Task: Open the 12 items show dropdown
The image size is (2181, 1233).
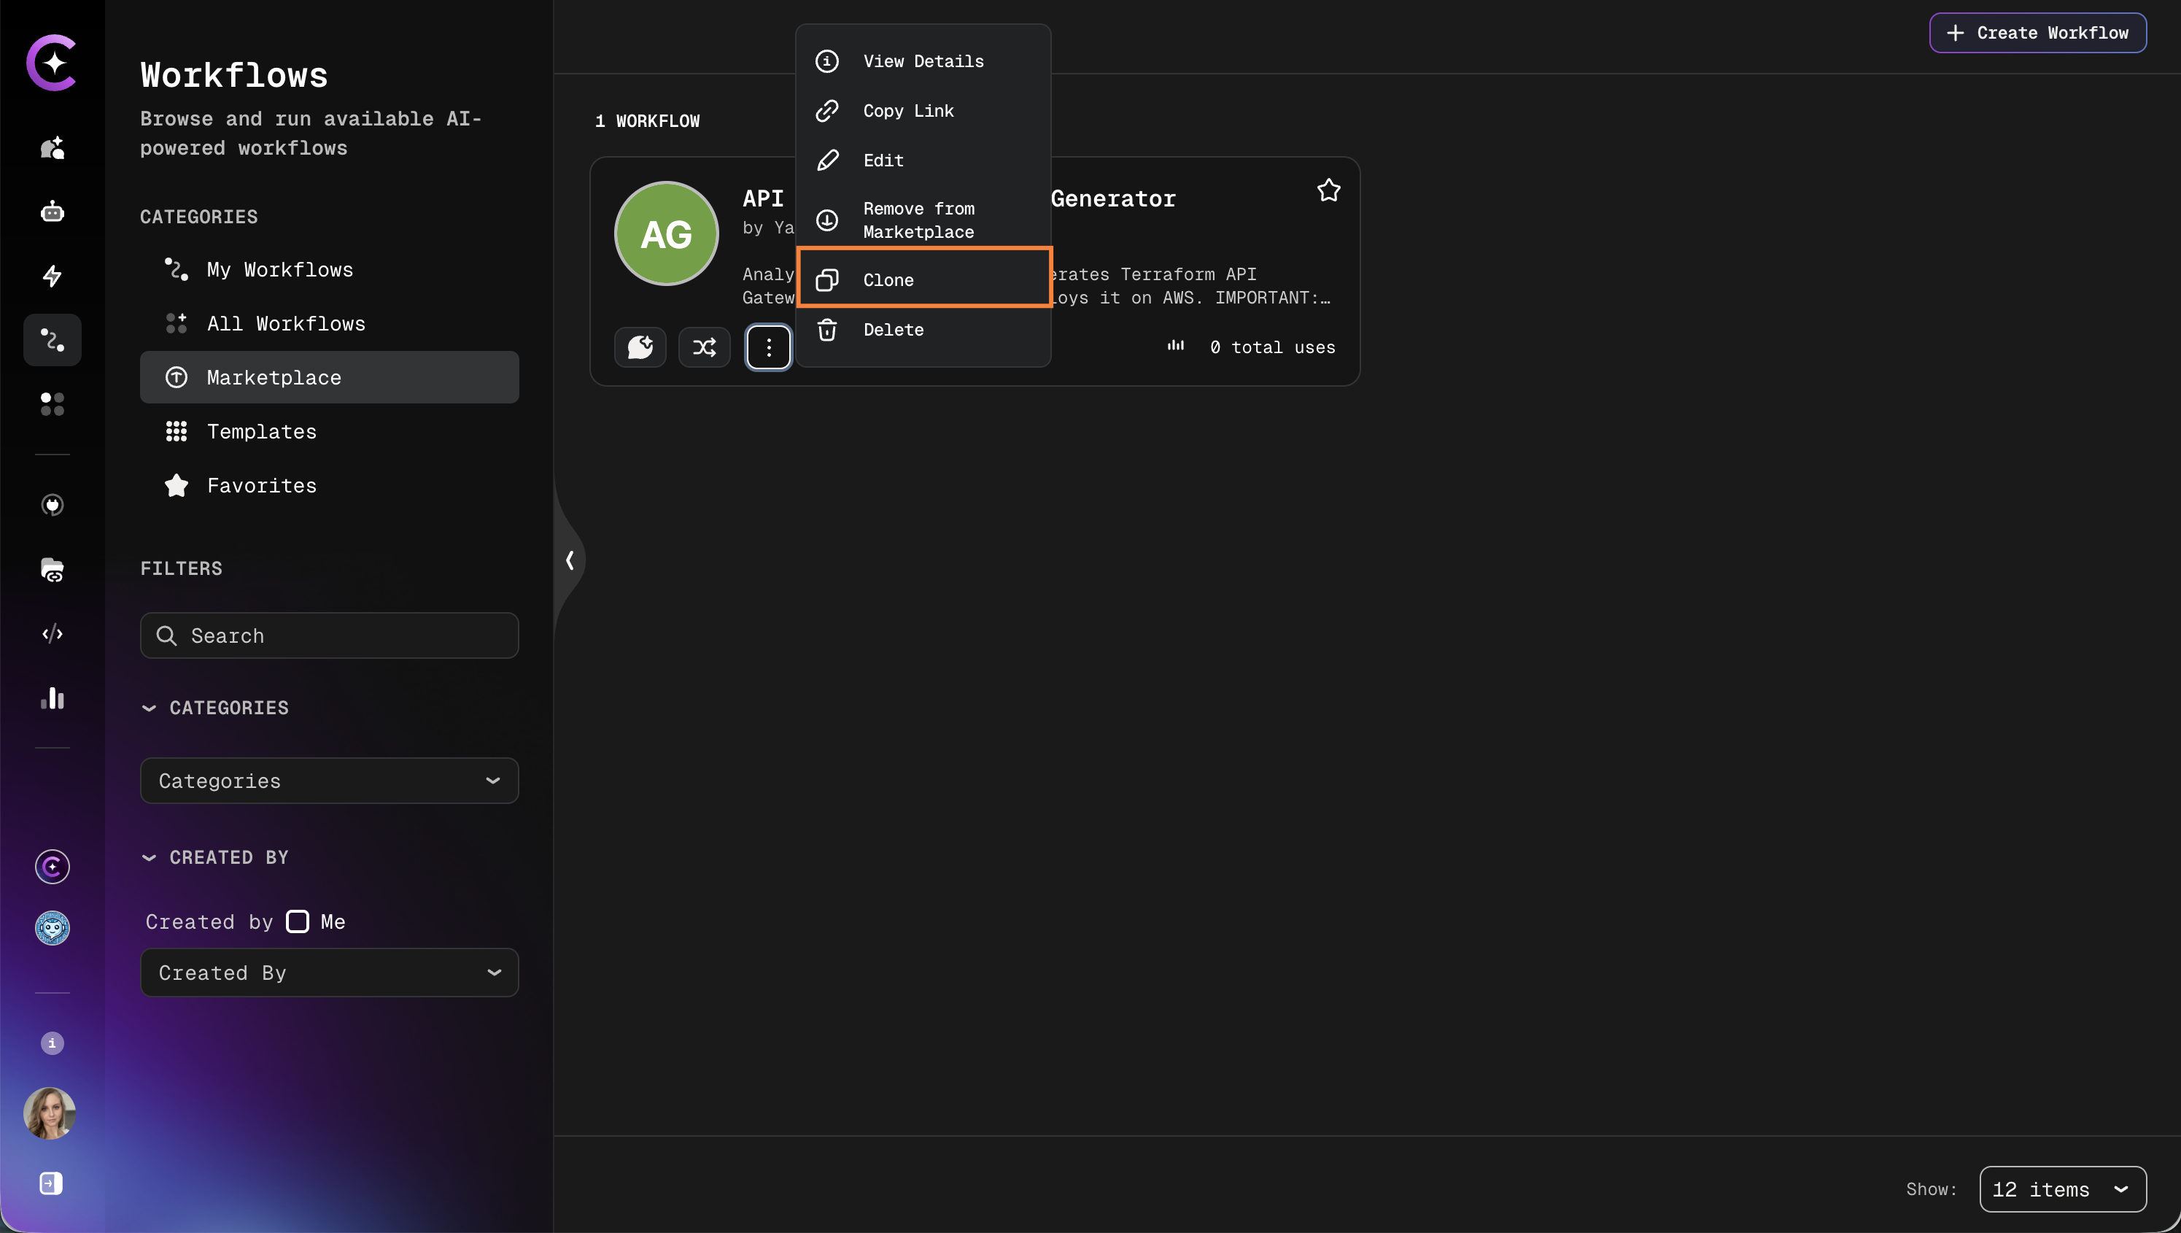Action: tap(2063, 1189)
